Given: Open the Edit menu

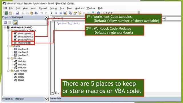Looking at the screenshot, I should coord(18,8).
